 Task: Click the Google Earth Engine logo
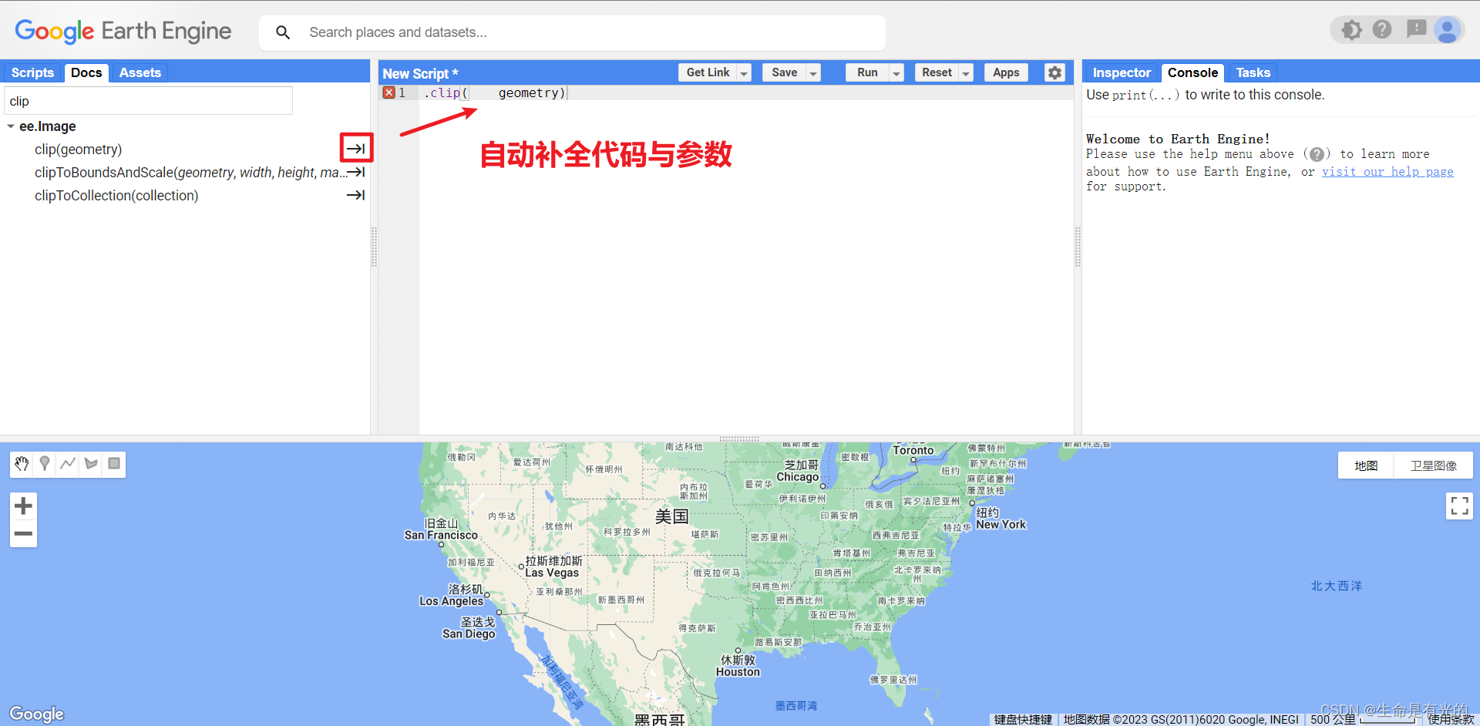[x=123, y=31]
